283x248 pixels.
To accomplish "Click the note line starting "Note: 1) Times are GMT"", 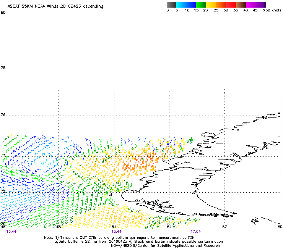I will click(x=119, y=238).
